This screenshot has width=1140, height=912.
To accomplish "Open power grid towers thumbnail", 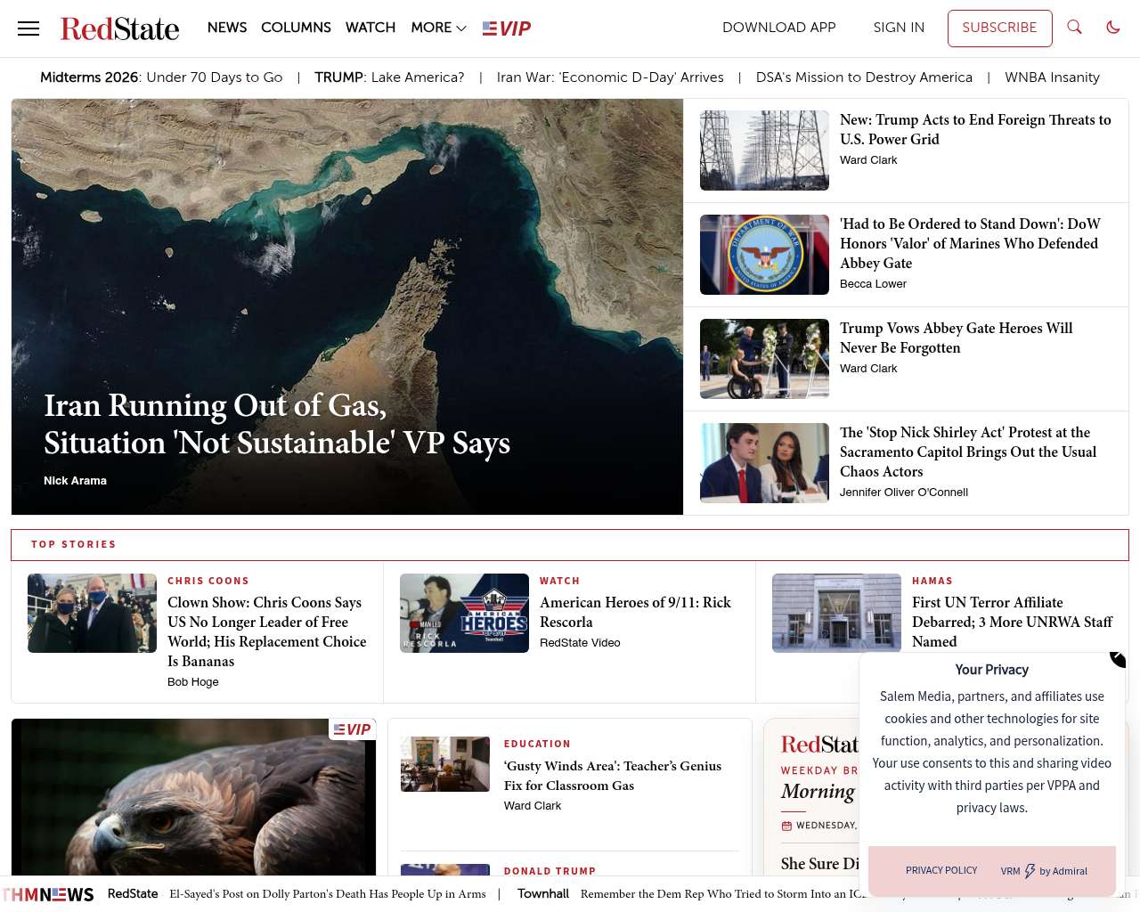I will point(764,151).
